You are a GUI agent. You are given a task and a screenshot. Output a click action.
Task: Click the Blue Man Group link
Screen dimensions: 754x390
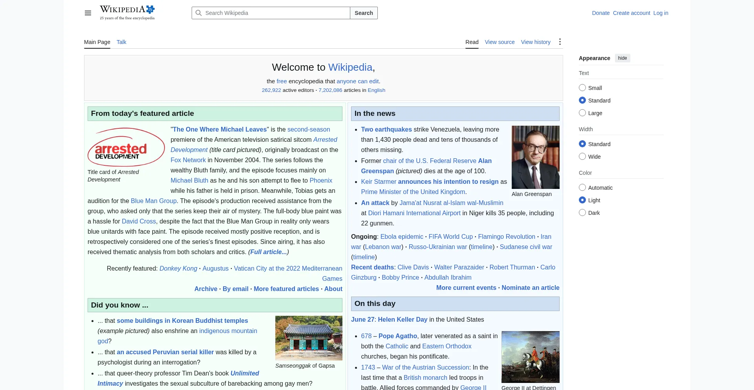pos(154,201)
